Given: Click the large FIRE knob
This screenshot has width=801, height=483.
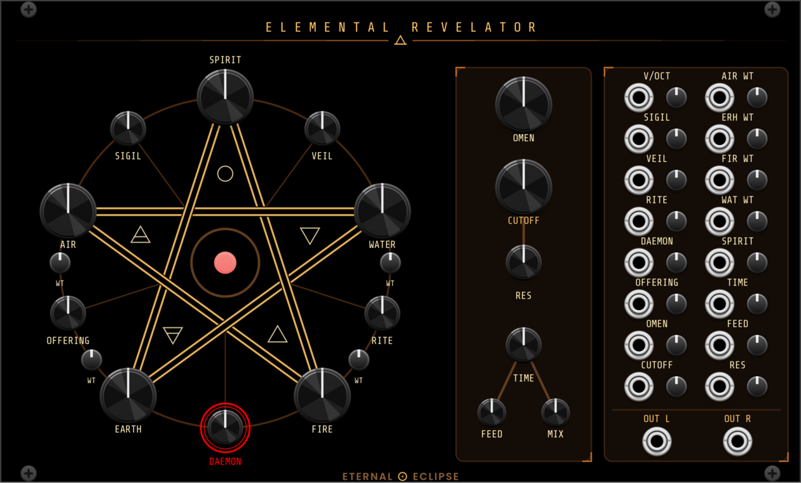Looking at the screenshot, I should [322, 395].
